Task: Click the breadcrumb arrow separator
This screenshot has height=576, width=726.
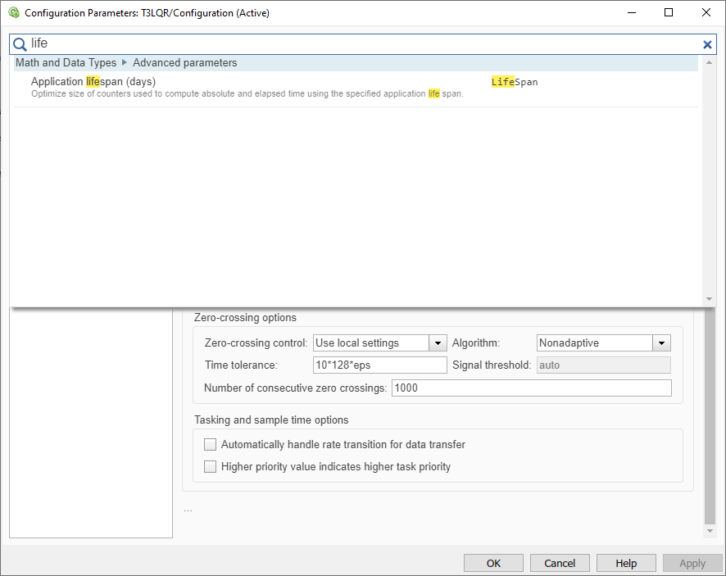Action: pyautogui.click(x=124, y=62)
